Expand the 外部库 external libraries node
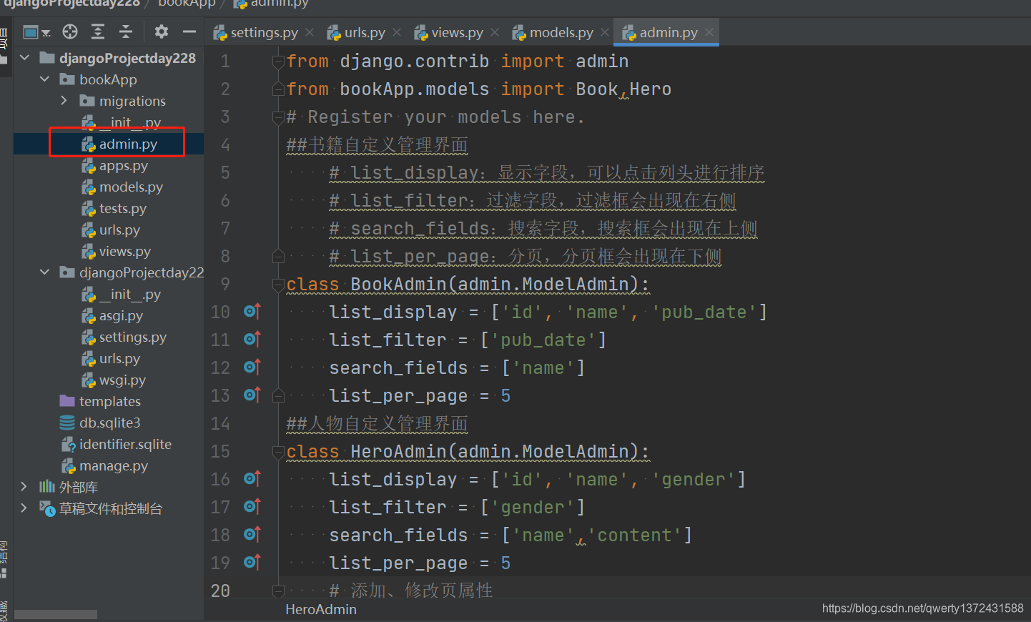 pyautogui.click(x=24, y=487)
